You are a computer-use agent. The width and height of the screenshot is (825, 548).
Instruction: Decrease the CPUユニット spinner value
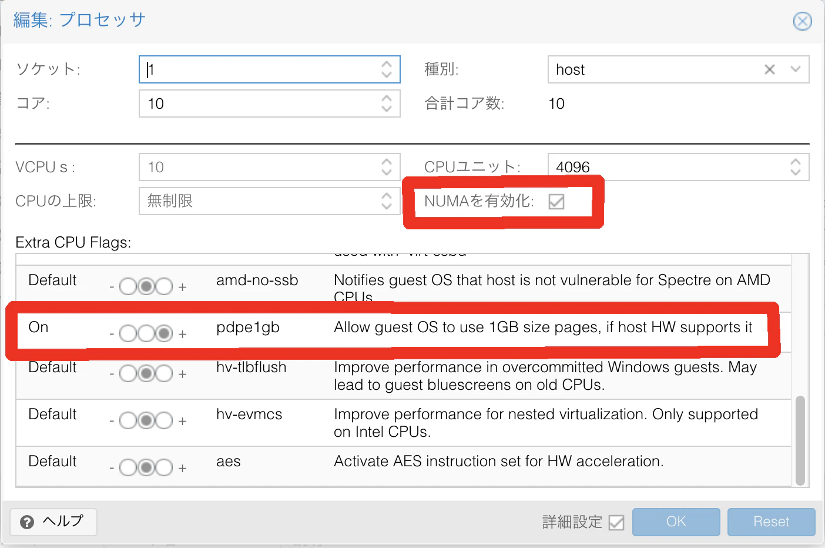tap(796, 172)
